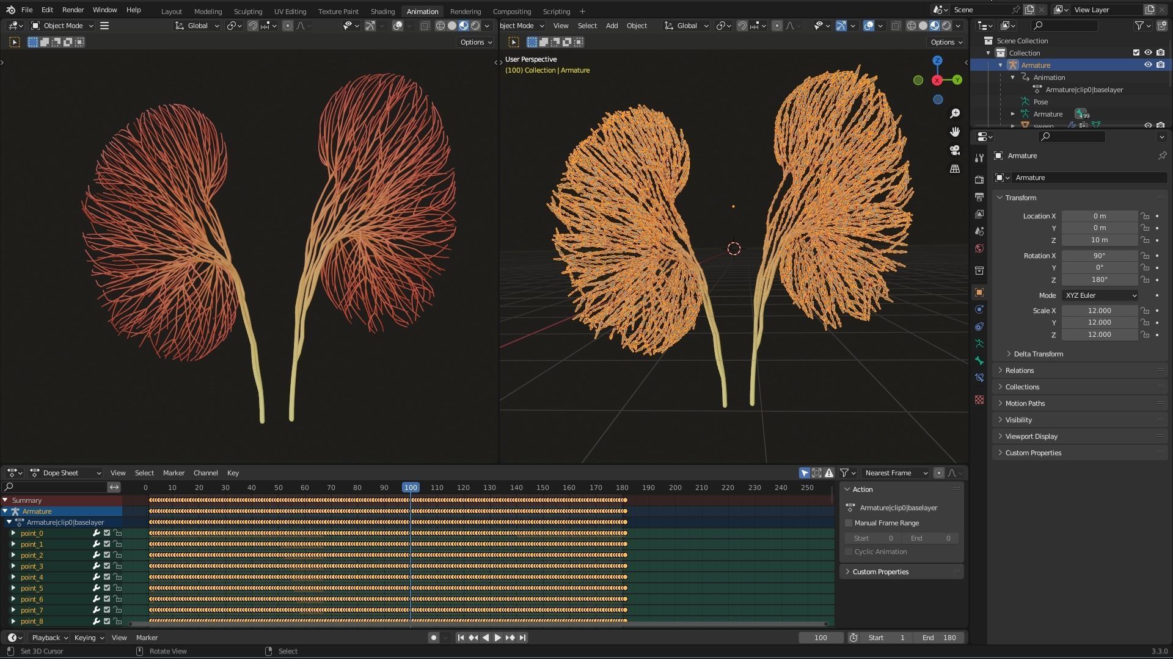Pin the Armature properties panel
The height and width of the screenshot is (659, 1173).
[x=1162, y=156]
